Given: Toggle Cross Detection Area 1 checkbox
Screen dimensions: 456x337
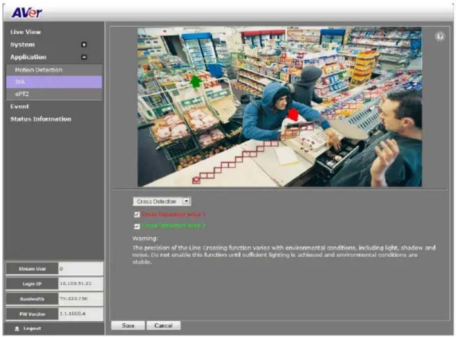Looking at the screenshot, I should click(137, 215).
